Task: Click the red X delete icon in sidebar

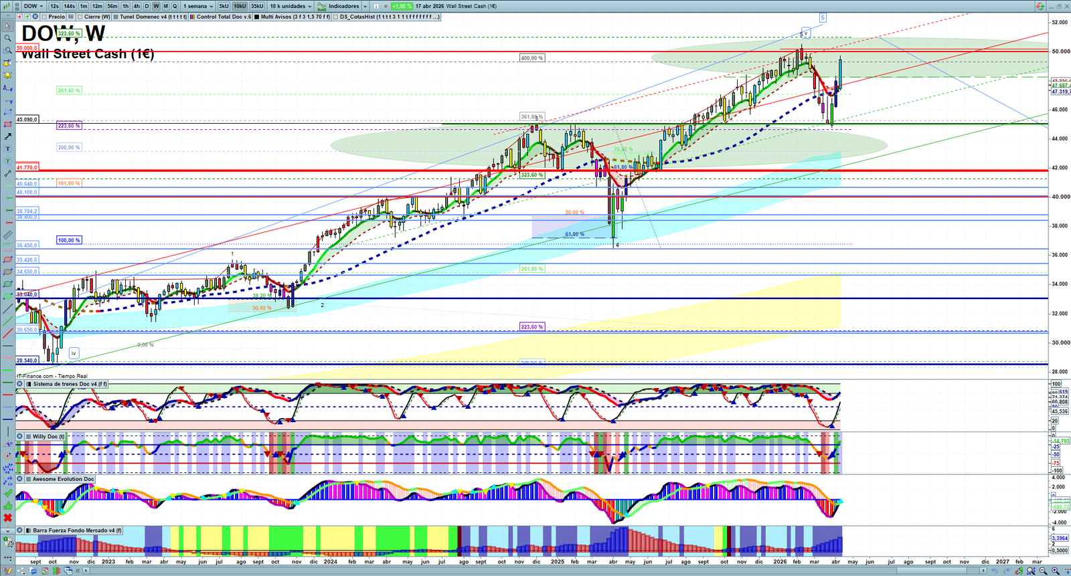Action: (7, 518)
